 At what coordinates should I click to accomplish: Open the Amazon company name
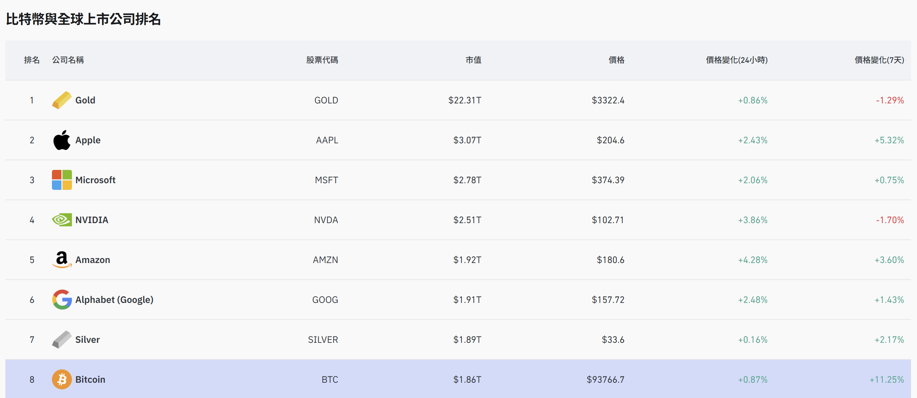pos(93,260)
